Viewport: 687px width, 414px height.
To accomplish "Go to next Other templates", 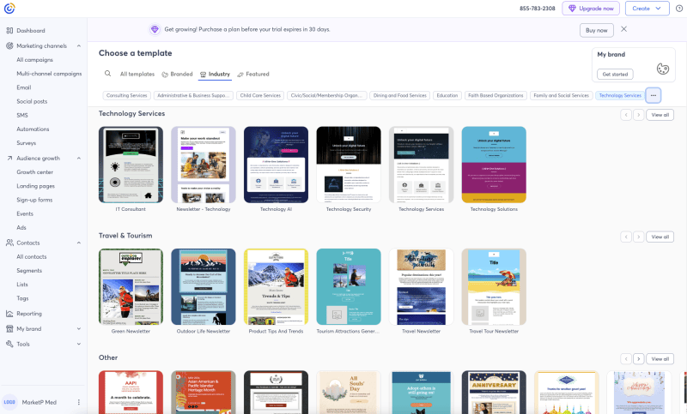I will click(x=639, y=359).
